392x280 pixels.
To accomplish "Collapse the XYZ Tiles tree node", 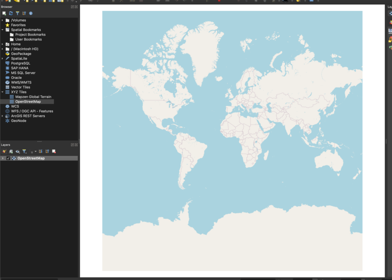I will [x=2, y=92].
